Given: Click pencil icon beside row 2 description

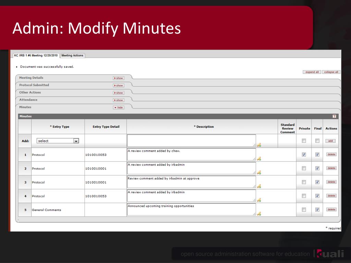Looking at the screenshot, I should (259, 173).
